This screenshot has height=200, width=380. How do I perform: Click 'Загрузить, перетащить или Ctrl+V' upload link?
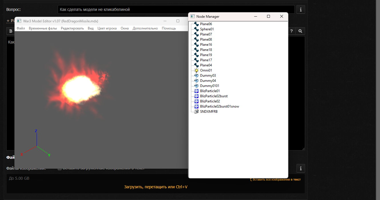point(156,187)
